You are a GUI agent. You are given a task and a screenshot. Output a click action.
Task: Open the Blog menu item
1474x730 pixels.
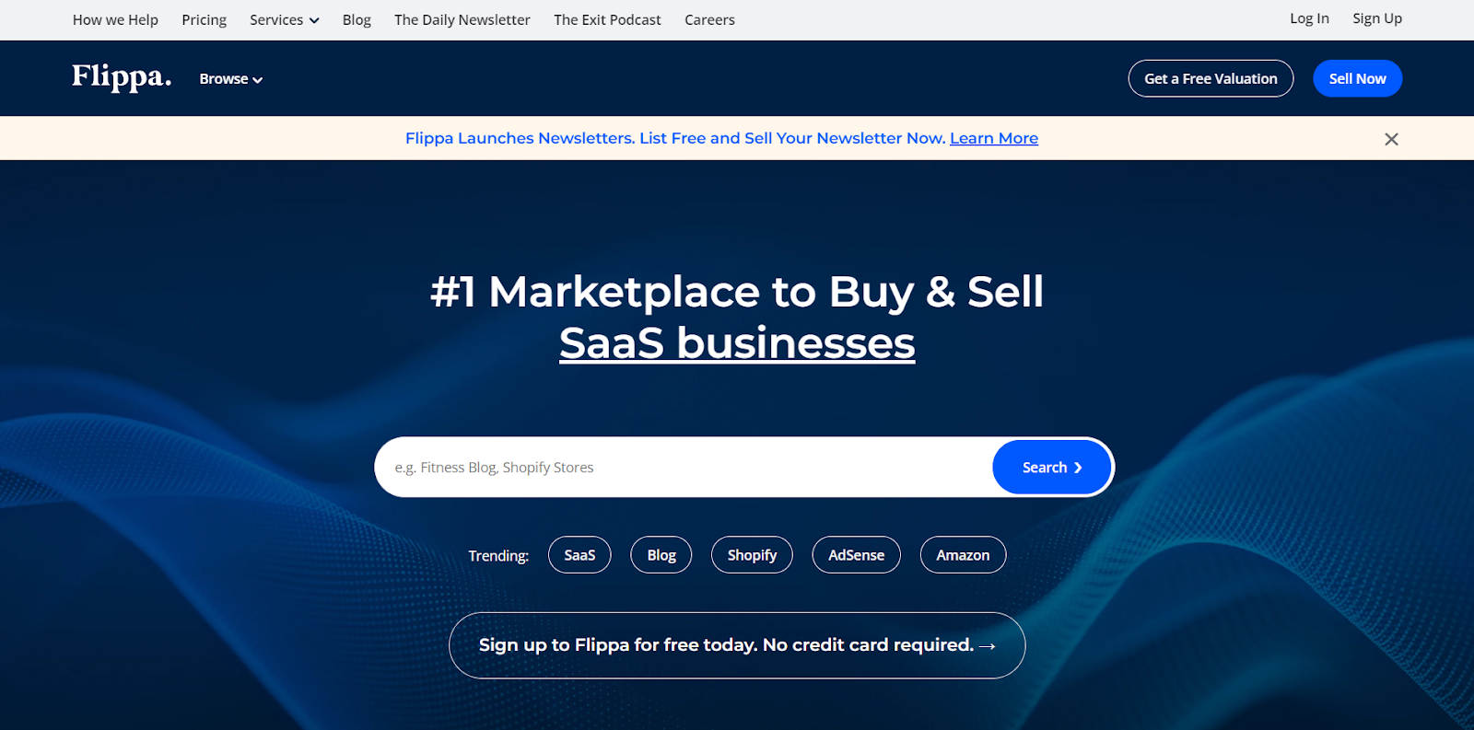pyautogui.click(x=357, y=20)
